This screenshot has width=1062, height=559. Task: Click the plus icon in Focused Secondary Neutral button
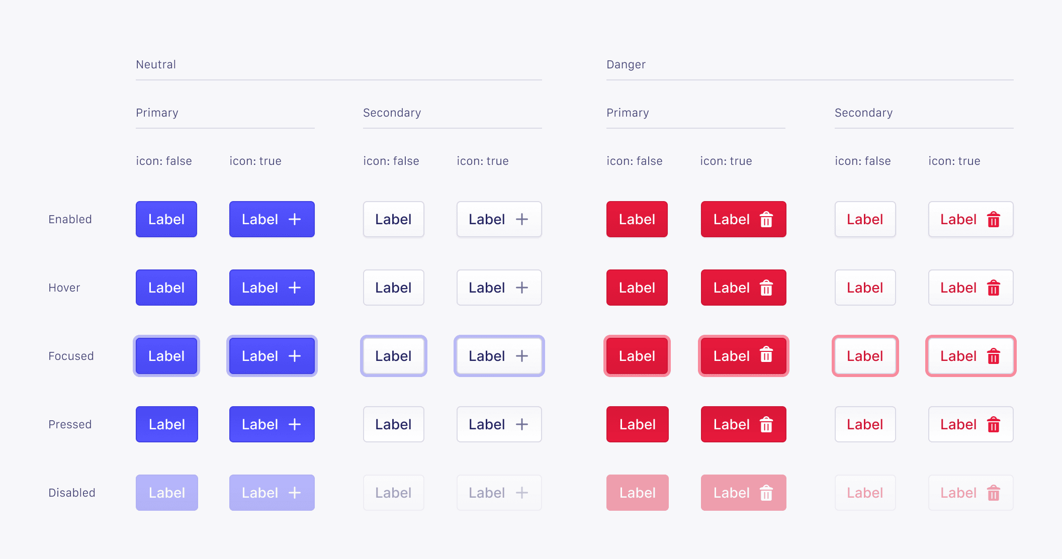(522, 356)
